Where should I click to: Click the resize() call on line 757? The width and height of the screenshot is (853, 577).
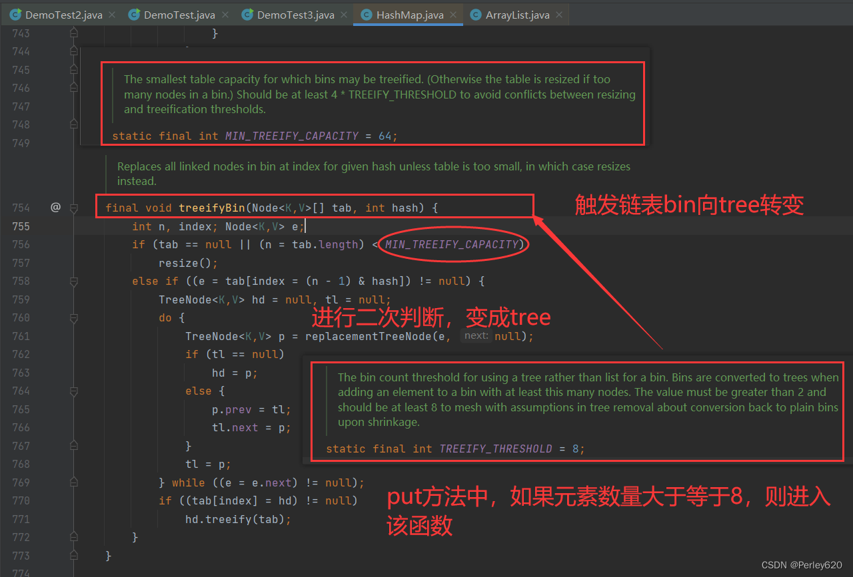[x=188, y=263]
